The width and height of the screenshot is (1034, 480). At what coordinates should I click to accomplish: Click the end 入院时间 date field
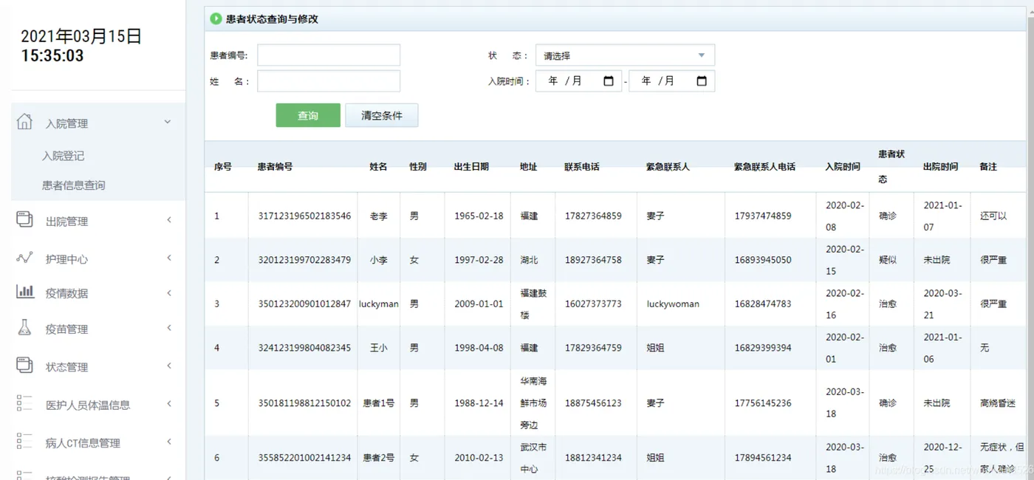click(671, 81)
